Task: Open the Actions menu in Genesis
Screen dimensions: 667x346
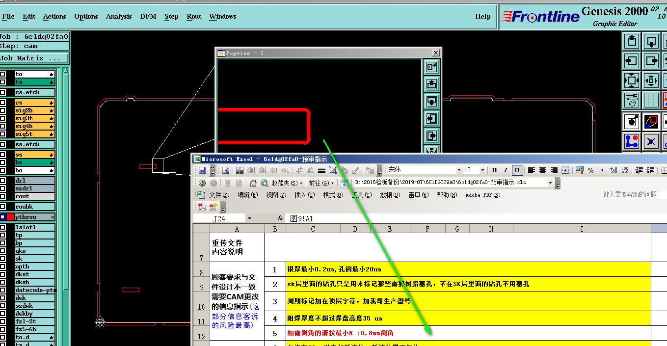Action: click(x=54, y=16)
